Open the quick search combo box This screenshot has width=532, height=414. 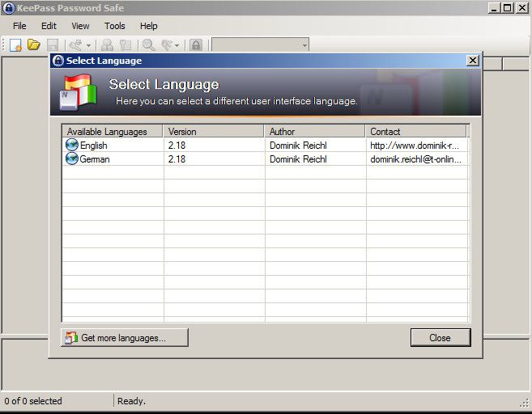[260, 44]
